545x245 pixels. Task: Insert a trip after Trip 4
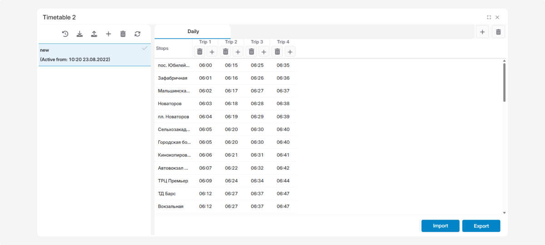(289, 52)
